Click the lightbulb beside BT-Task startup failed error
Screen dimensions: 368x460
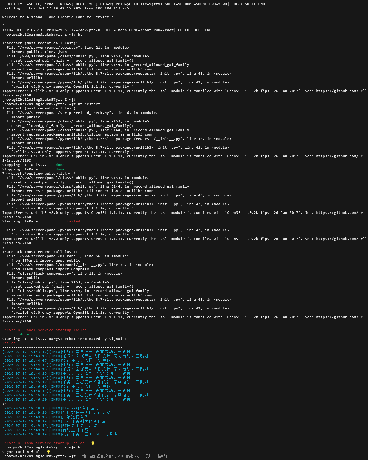click(93, 443)
